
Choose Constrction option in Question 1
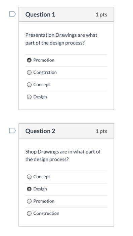29,72
